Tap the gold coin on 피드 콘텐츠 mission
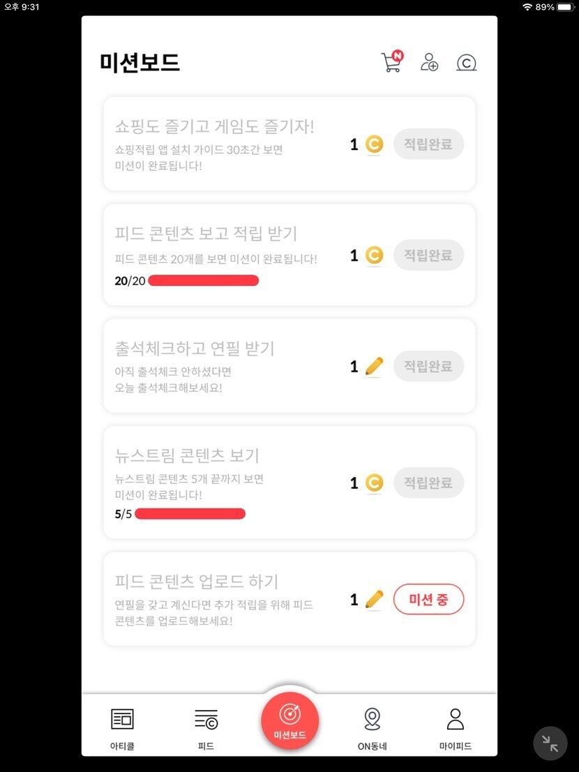 pos(375,255)
